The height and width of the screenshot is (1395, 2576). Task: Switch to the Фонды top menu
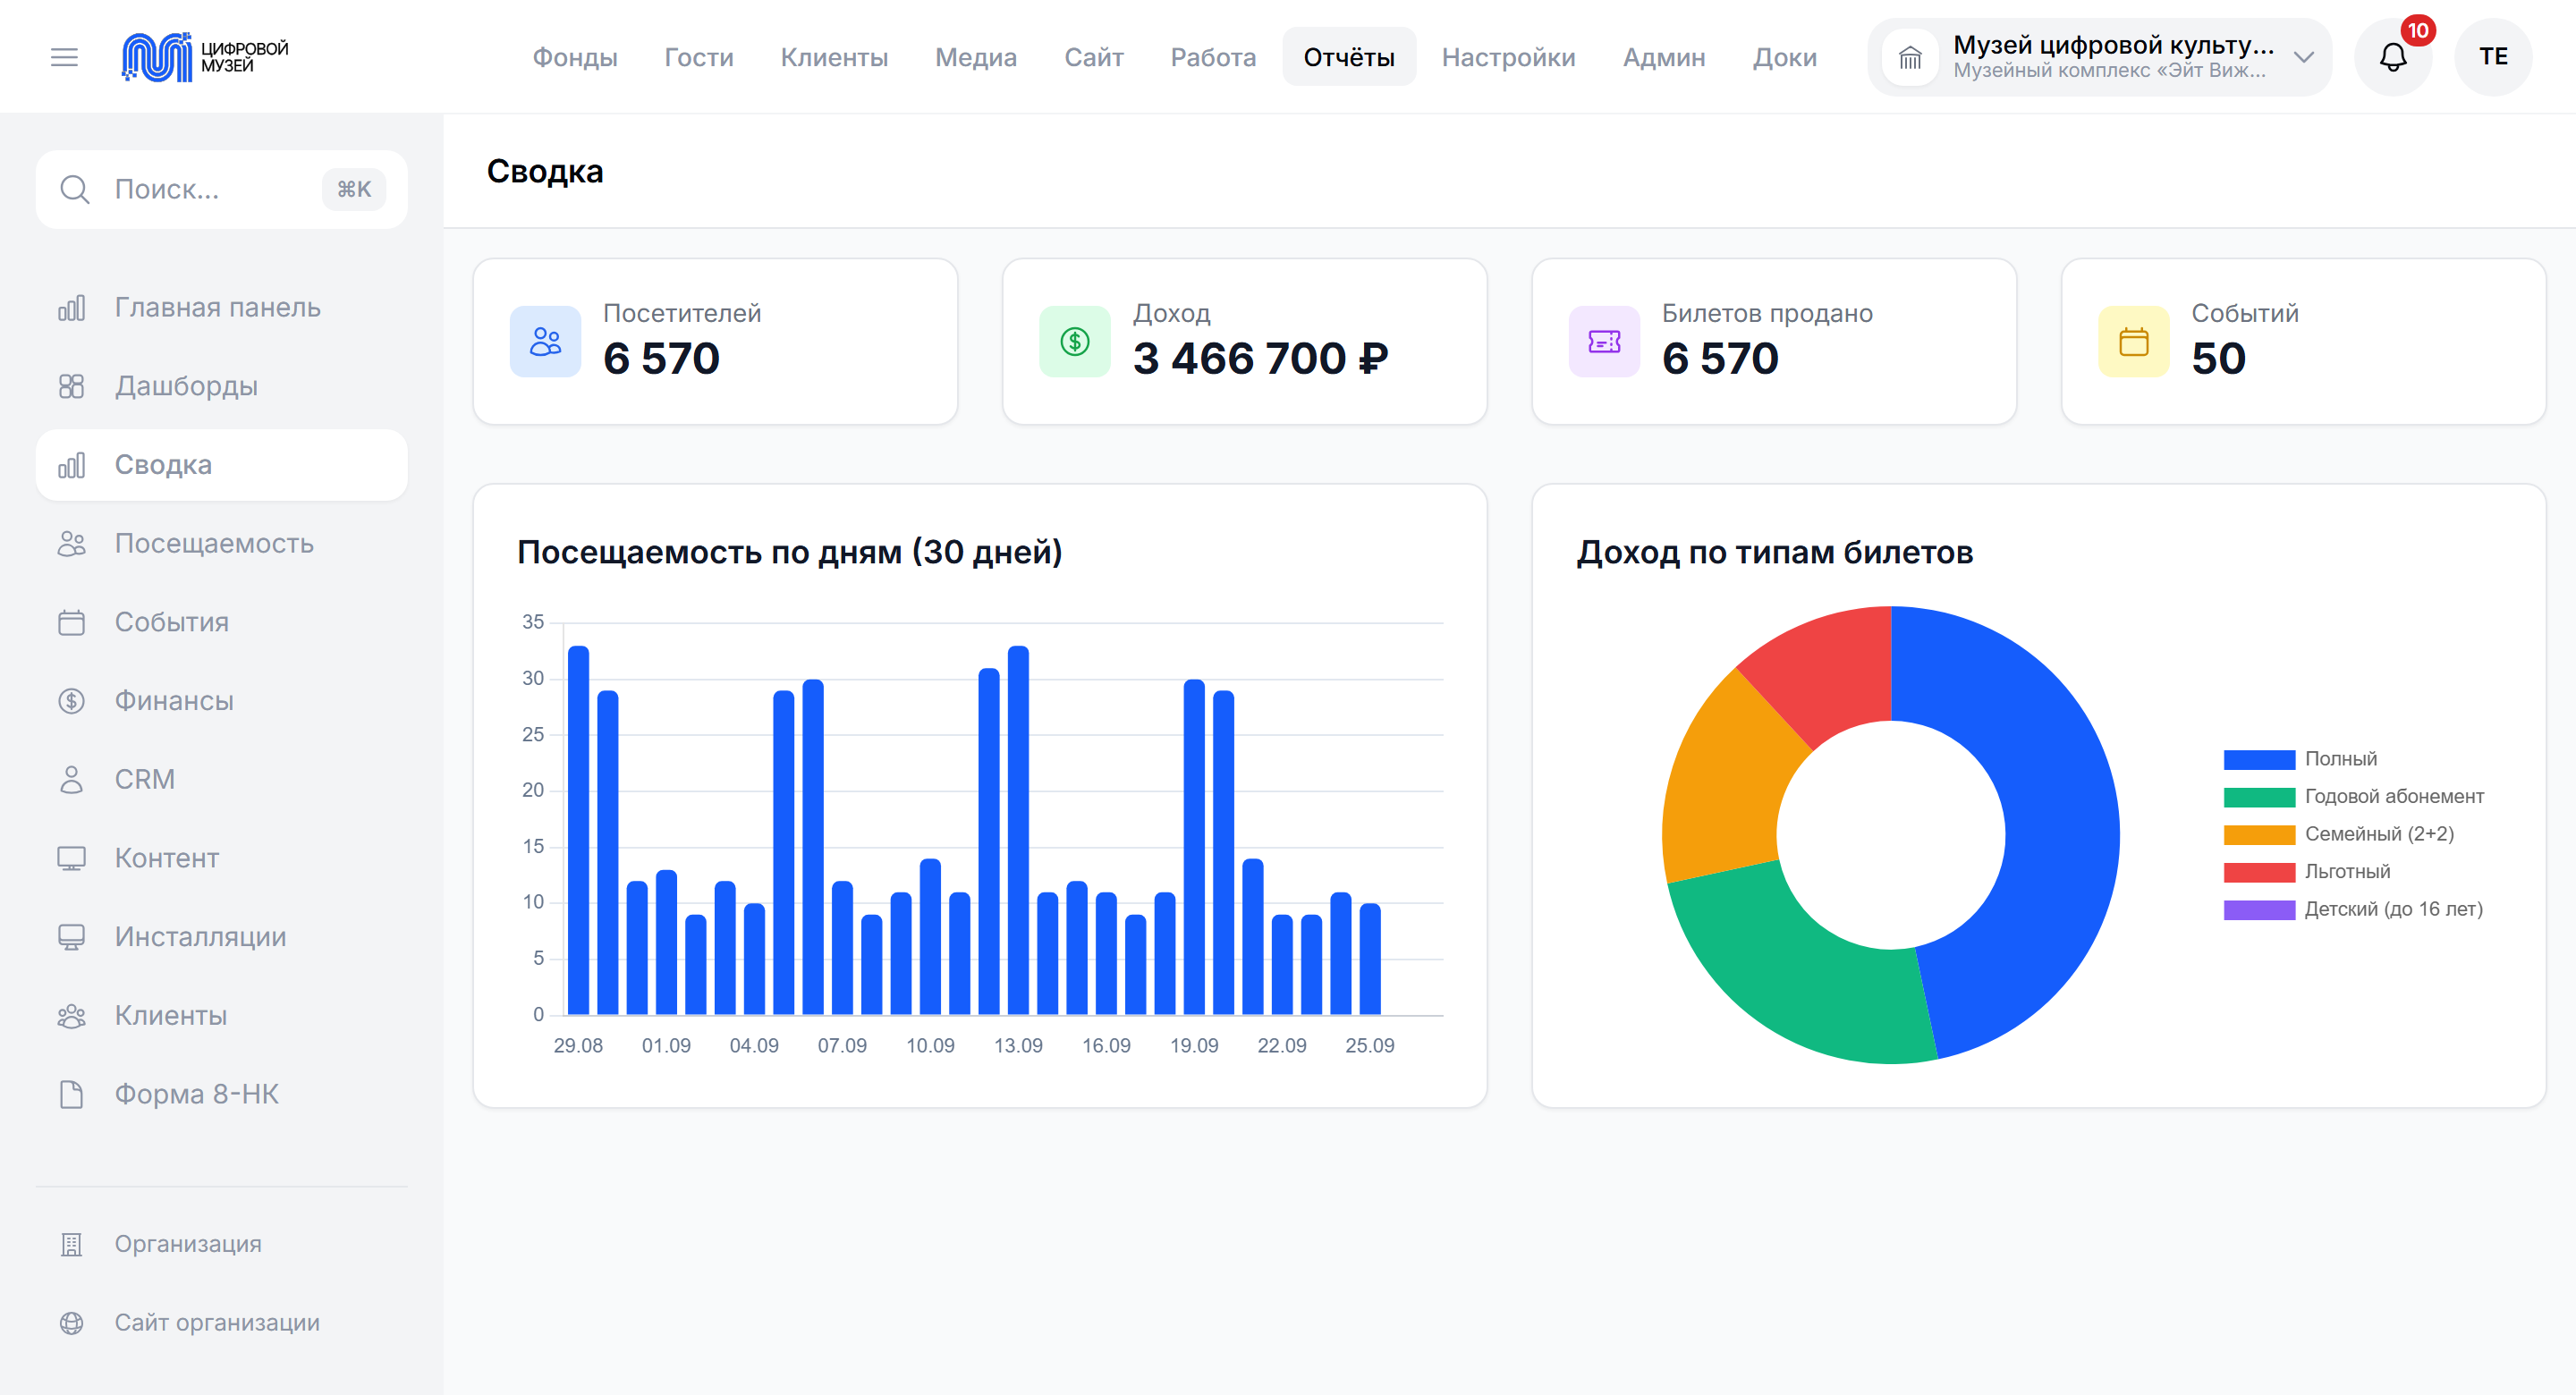(574, 57)
